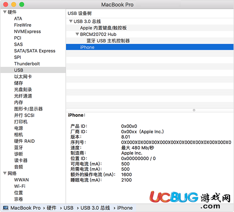This screenshot has height=212, width=234.
Task: Select 相机 in the sidebar
Action: pyautogui.click(x=18, y=134)
